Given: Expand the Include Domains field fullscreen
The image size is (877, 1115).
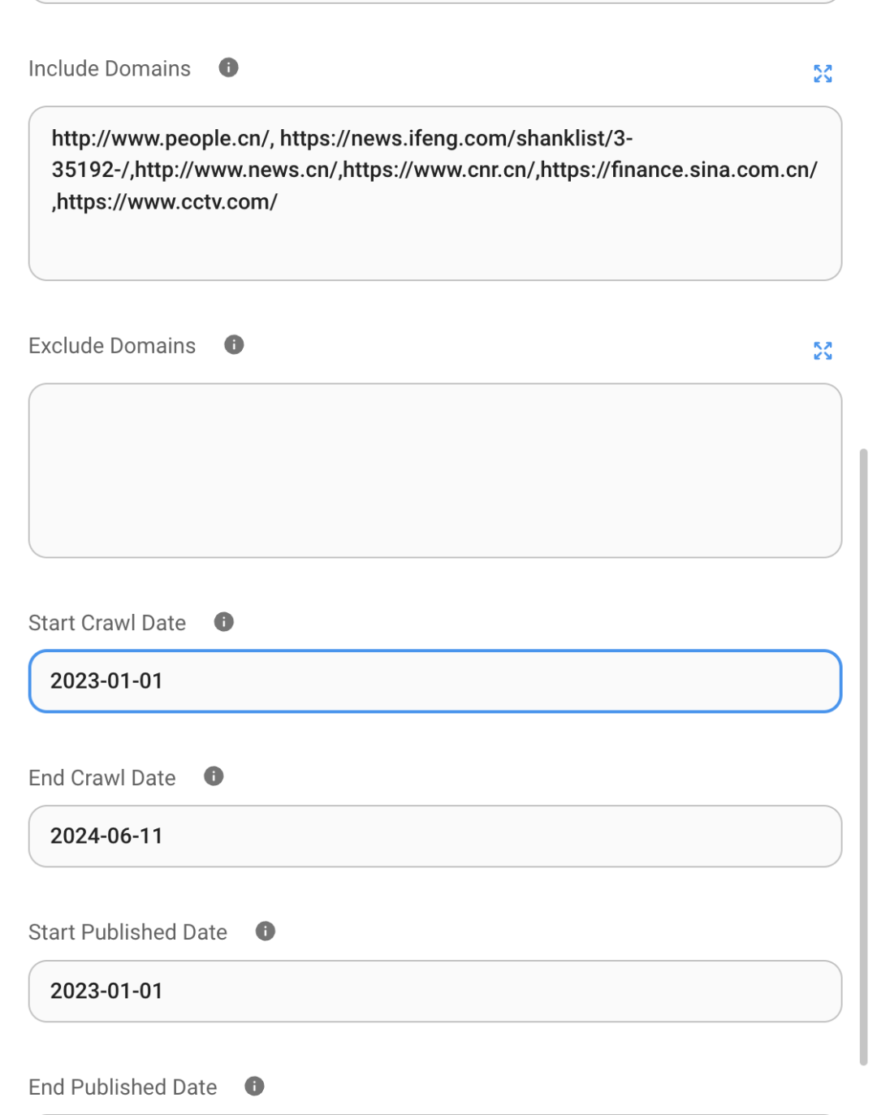Looking at the screenshot, I should pyautogui.click(x=823, y=74).
